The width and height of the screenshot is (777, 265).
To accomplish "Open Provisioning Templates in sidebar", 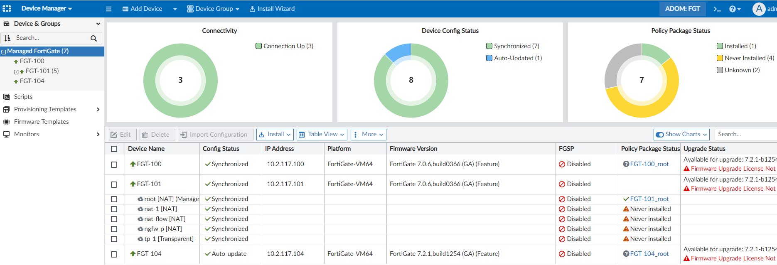I will pos(45,109).
